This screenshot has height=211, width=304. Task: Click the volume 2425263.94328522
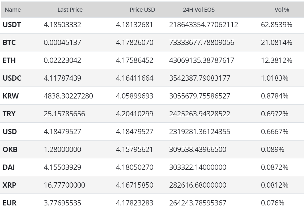coord(200,114)
